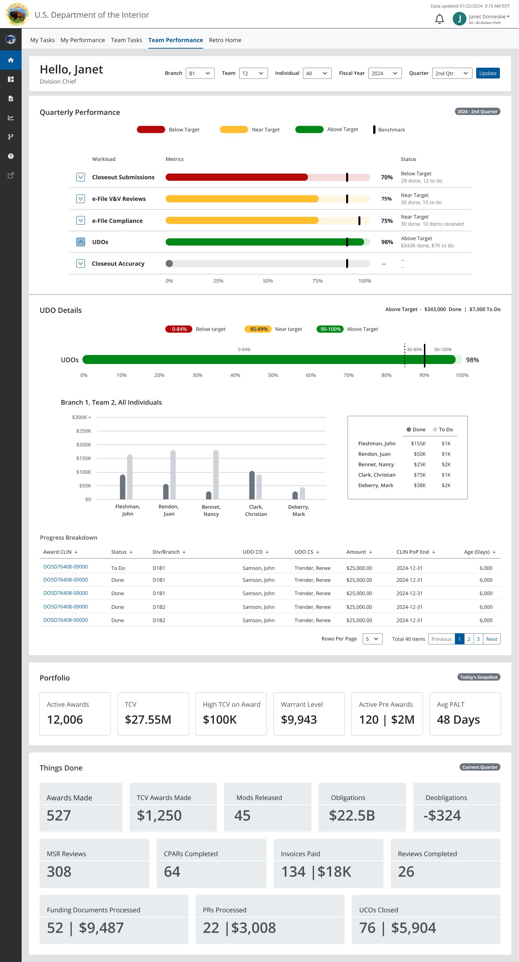Collapse the UDOs row details
Image resolution: width=519 pixels, height=962 pixels.
click(81, 242)
